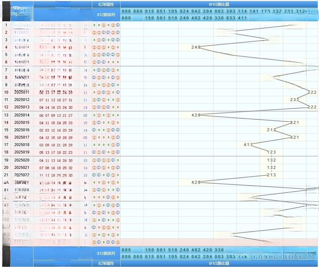Click red ball numbers 04 11 15 24 25 33
Image resolution: width=319 pixels, height=267 pixels.
coord(56,123)
